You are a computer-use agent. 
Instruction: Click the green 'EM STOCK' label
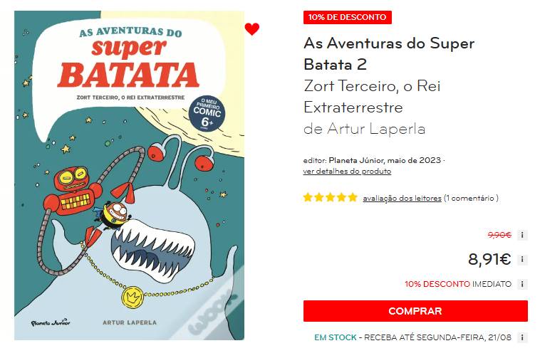[x=336, y=337]
